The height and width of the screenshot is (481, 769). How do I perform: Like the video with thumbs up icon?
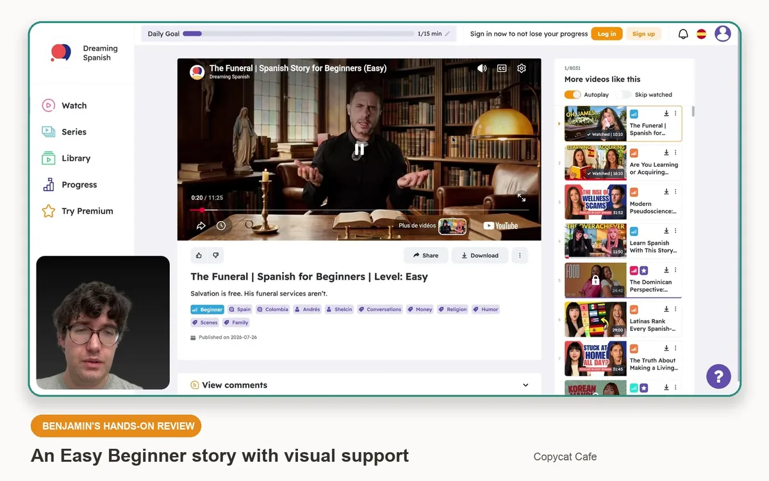199,255
